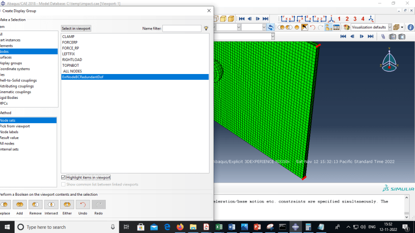Screen dimensions: 415x233
Task: Jump to last frame in lower animation toolbar
Action: (370, 36)
